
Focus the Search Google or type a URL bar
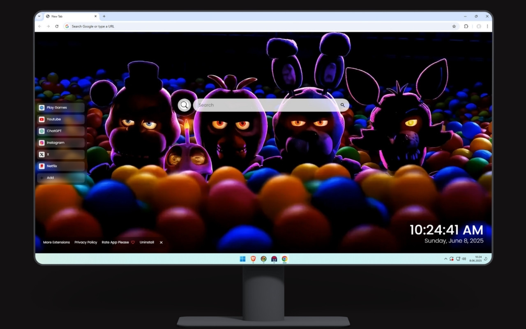261,26
